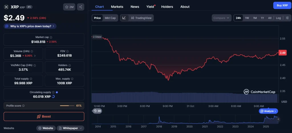This screenshot has width=292, height=133.
Task: Click the Profile score info icon
Action: [23, 106]
